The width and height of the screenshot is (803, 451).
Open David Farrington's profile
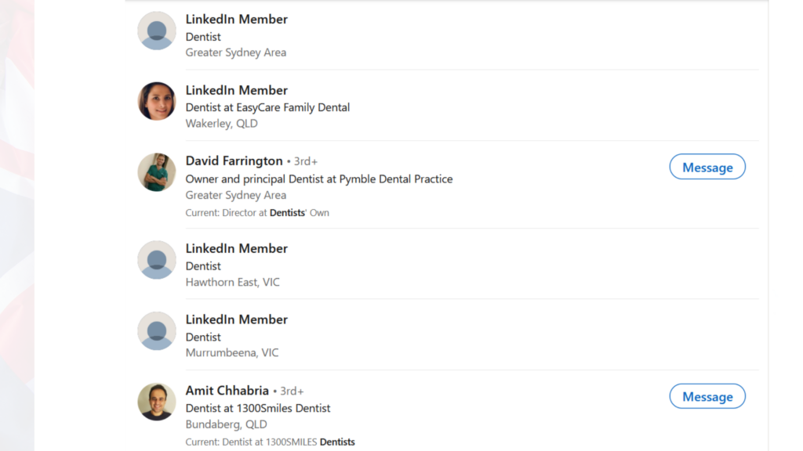tap(234, 161)
